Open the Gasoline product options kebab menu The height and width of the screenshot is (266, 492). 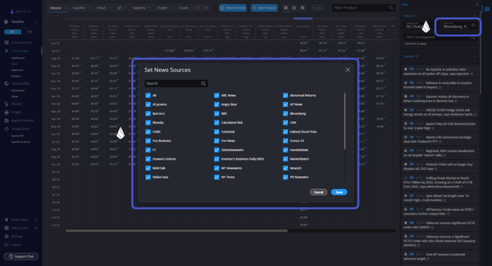[x=36, y=21]
